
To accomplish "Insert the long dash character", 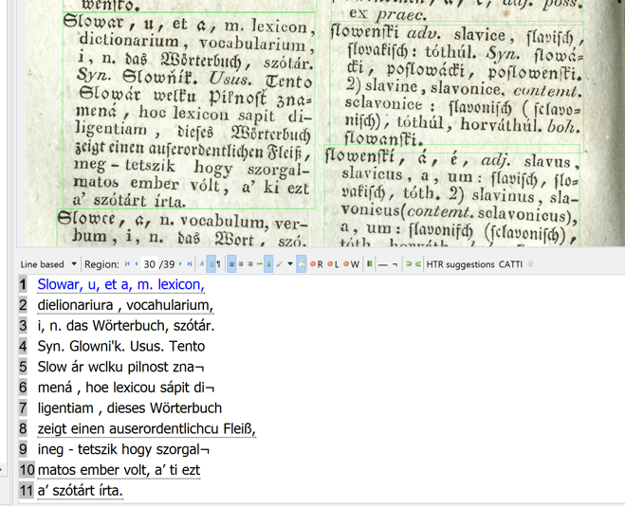I will coord(382,264).
